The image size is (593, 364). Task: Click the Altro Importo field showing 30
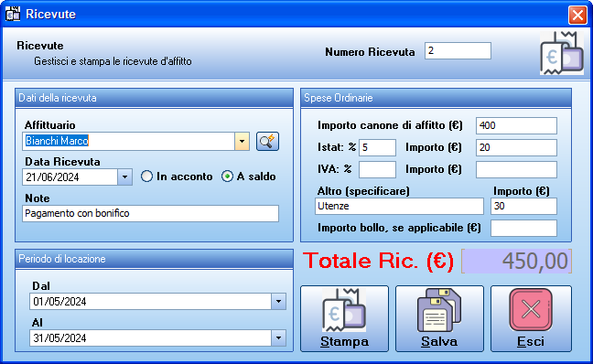click(523, 206)
